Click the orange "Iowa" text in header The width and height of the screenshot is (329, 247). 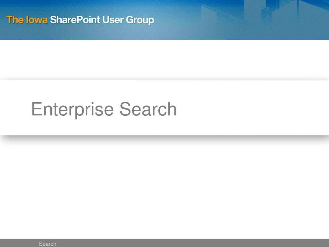[37, 20]
